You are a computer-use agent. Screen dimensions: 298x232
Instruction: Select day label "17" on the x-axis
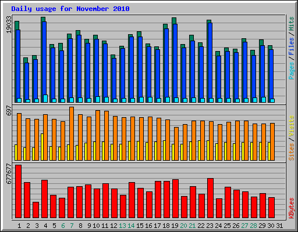click(x=157, y=226)
